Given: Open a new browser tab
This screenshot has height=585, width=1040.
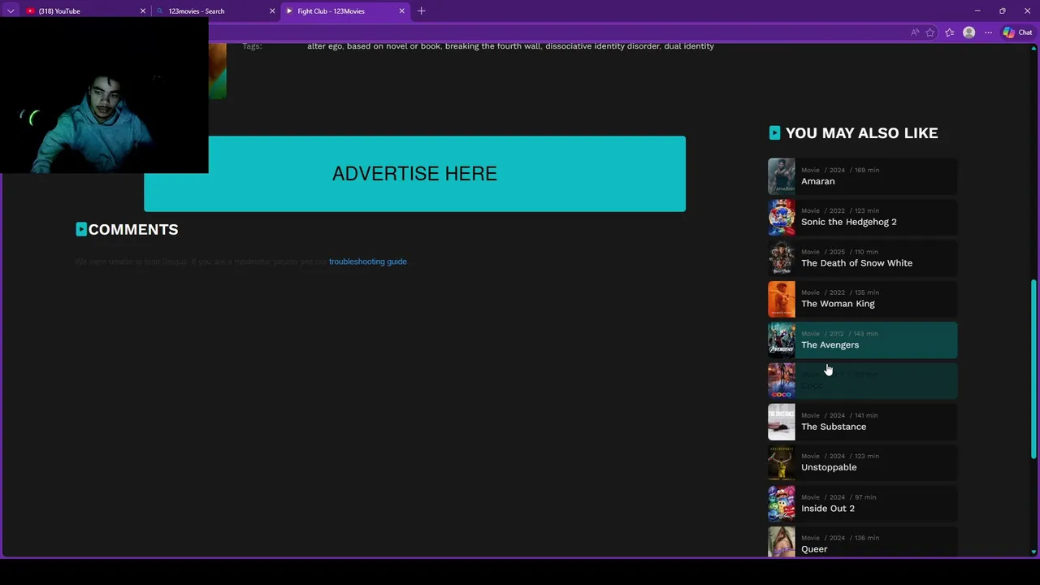Looking at the screenshot, I should 421,11.
